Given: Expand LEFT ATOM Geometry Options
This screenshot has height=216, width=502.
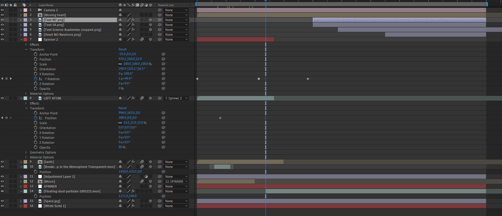Looking at the screenshot, I should tap(26, 152).
